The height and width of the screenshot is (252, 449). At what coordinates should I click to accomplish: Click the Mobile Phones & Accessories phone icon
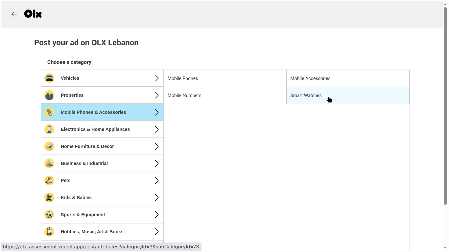click(x=49, y=112)
